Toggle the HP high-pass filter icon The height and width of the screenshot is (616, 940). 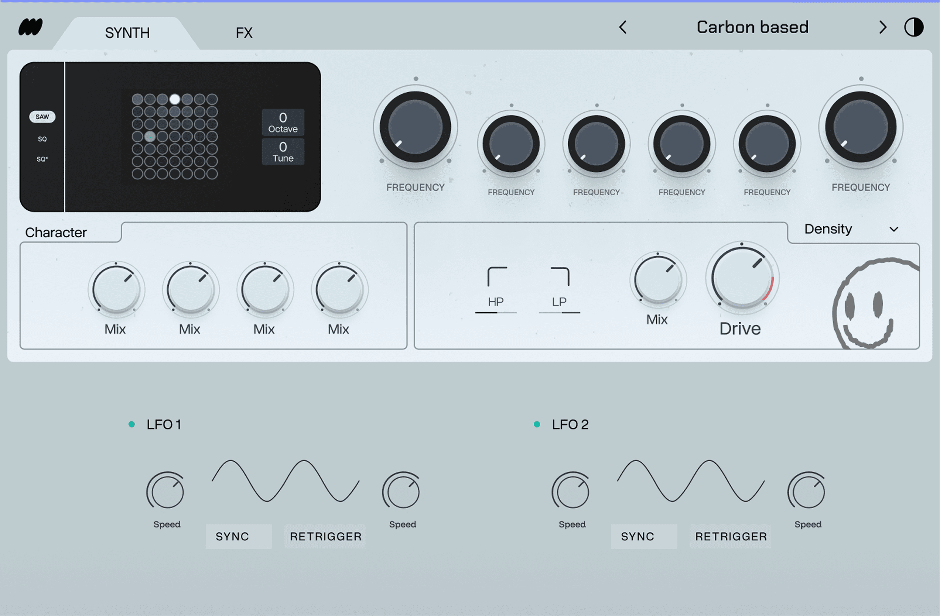[x=496, y=276]
